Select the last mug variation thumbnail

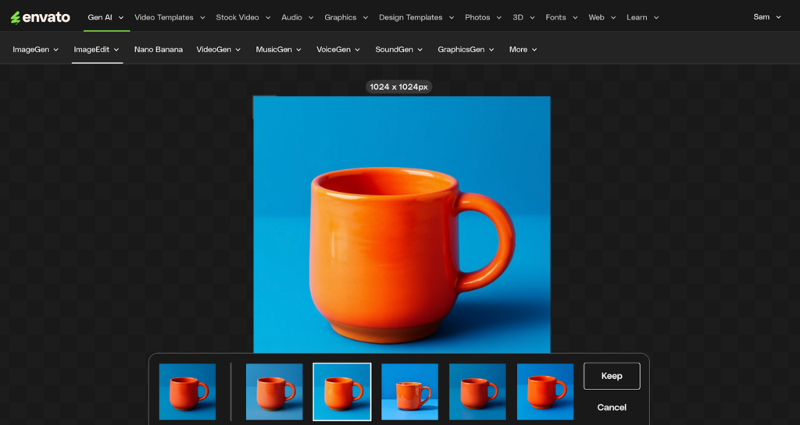(545, 391)
